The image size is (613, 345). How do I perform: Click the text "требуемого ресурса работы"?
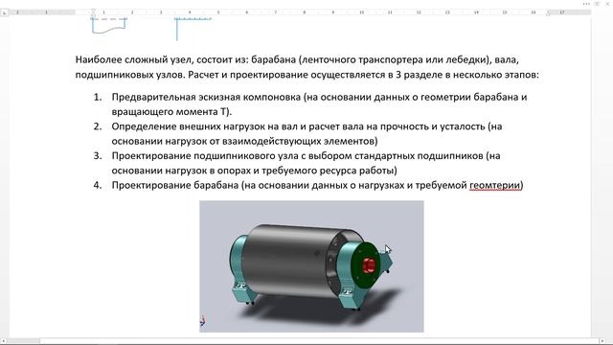click(x=328, y=171)
